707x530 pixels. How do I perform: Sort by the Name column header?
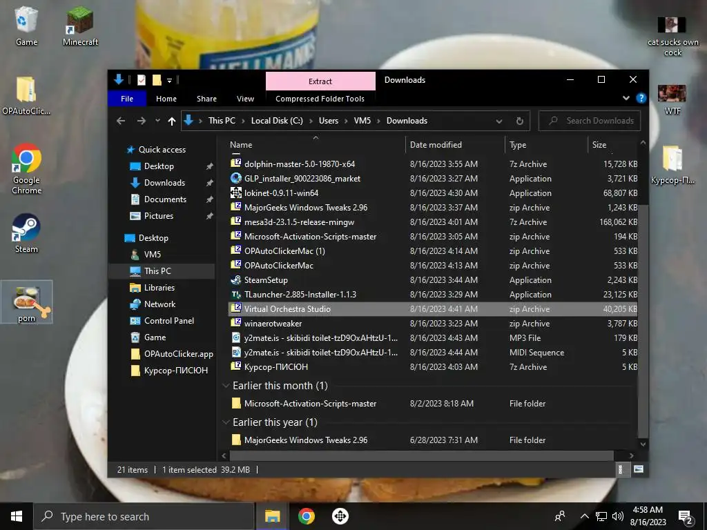[316, 145]
